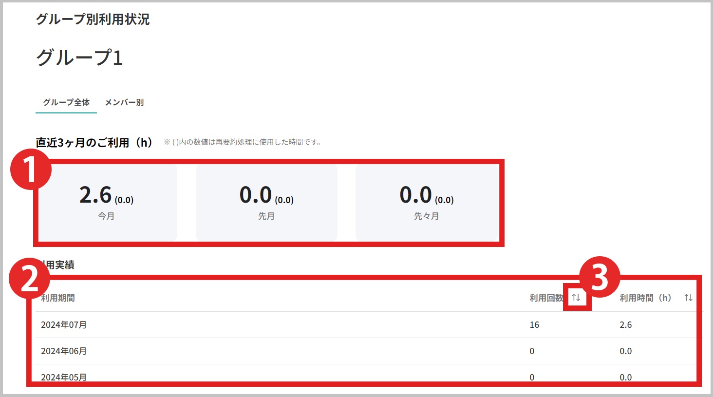The height and width of the screenshot is (397, 713).
Task: Open the メンバー別 tab
Action: (x=124, y=102)
